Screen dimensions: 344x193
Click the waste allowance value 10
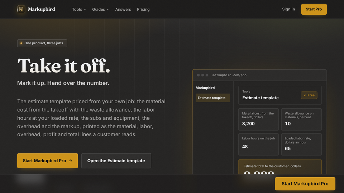[288, 124]
